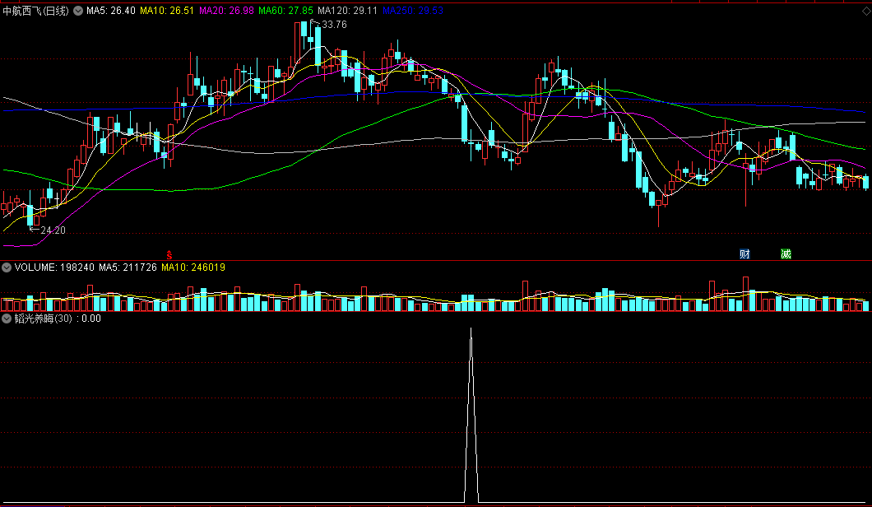Viewport: 872px width, 507px height.
Task: Click the red S signal marker
Action: pos(169,255)
